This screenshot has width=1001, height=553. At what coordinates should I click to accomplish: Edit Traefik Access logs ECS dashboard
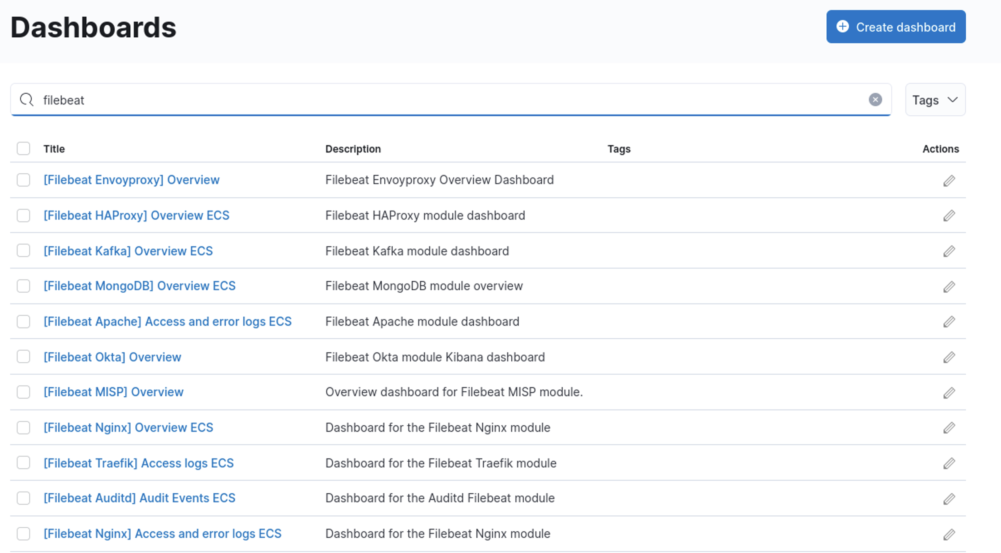tap(949, 463)
